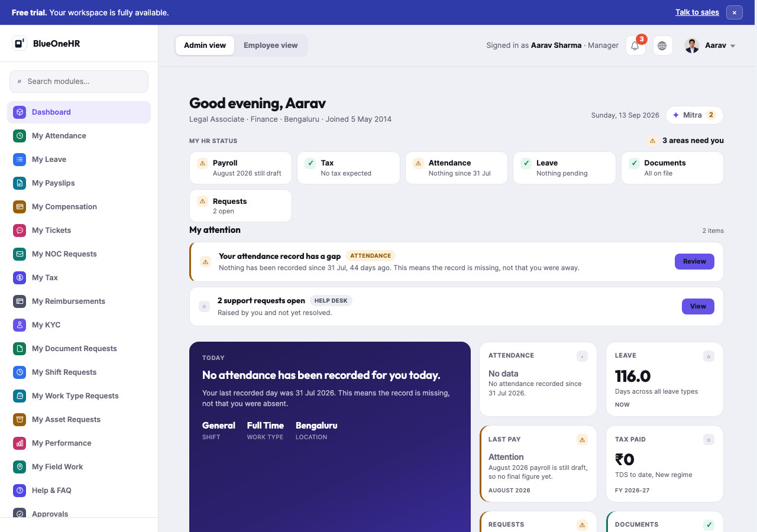Click the My Reimbursements card icon
This screenshot has height=532, width=757.
(x=20, y=301)
